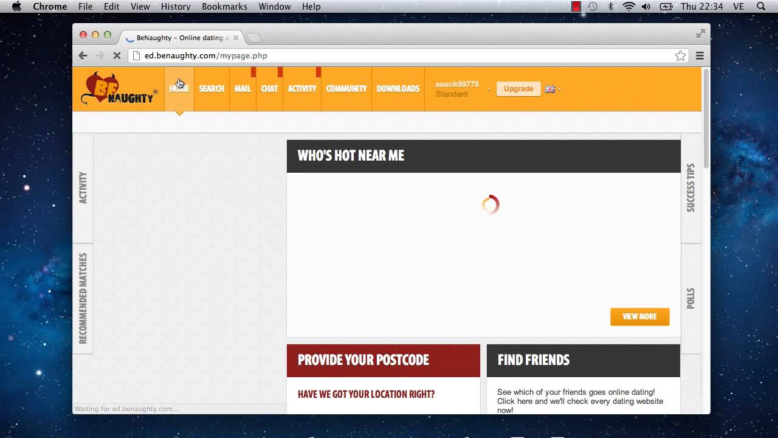Image resolution: width=778 pixels, height=438 pixels.
Task: Click the Bluetooth menu bar icon
Action: (x=611, y=6)
